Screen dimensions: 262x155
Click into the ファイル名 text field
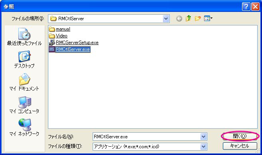tap(147, 137)
